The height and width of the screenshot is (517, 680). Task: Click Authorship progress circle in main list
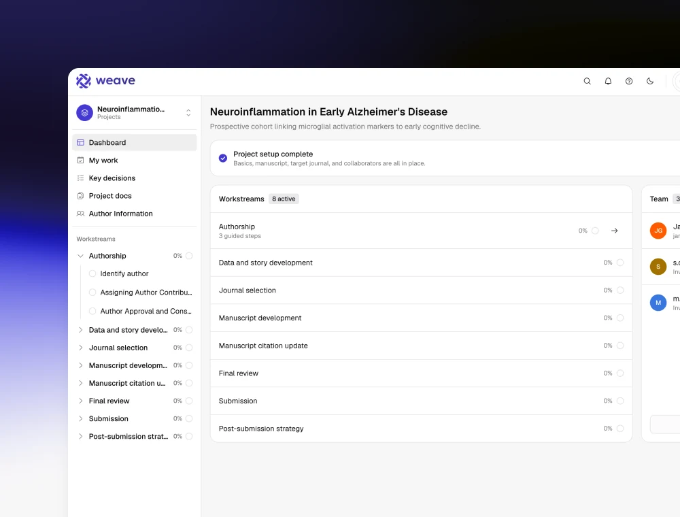tap(595, 231)
